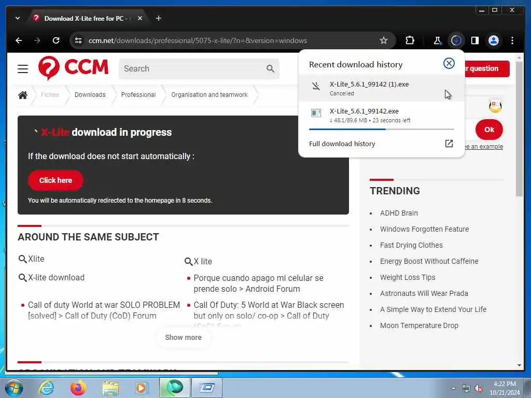Click the cancelled download icon
This screenshot has width=531, height=398.
click(x=316, y=86)
